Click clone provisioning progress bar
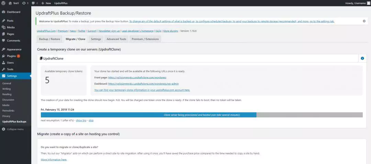The width and height of the screenshot is (371, 164). pos(202,115)
